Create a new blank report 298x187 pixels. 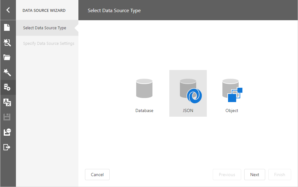(x=8, y=27)
